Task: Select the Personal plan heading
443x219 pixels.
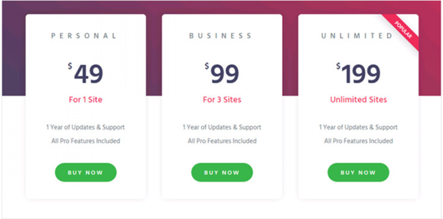Action: (x=85, y=36)
